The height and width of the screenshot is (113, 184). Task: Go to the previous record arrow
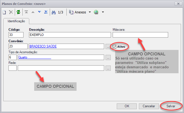(x=33, y=12)
